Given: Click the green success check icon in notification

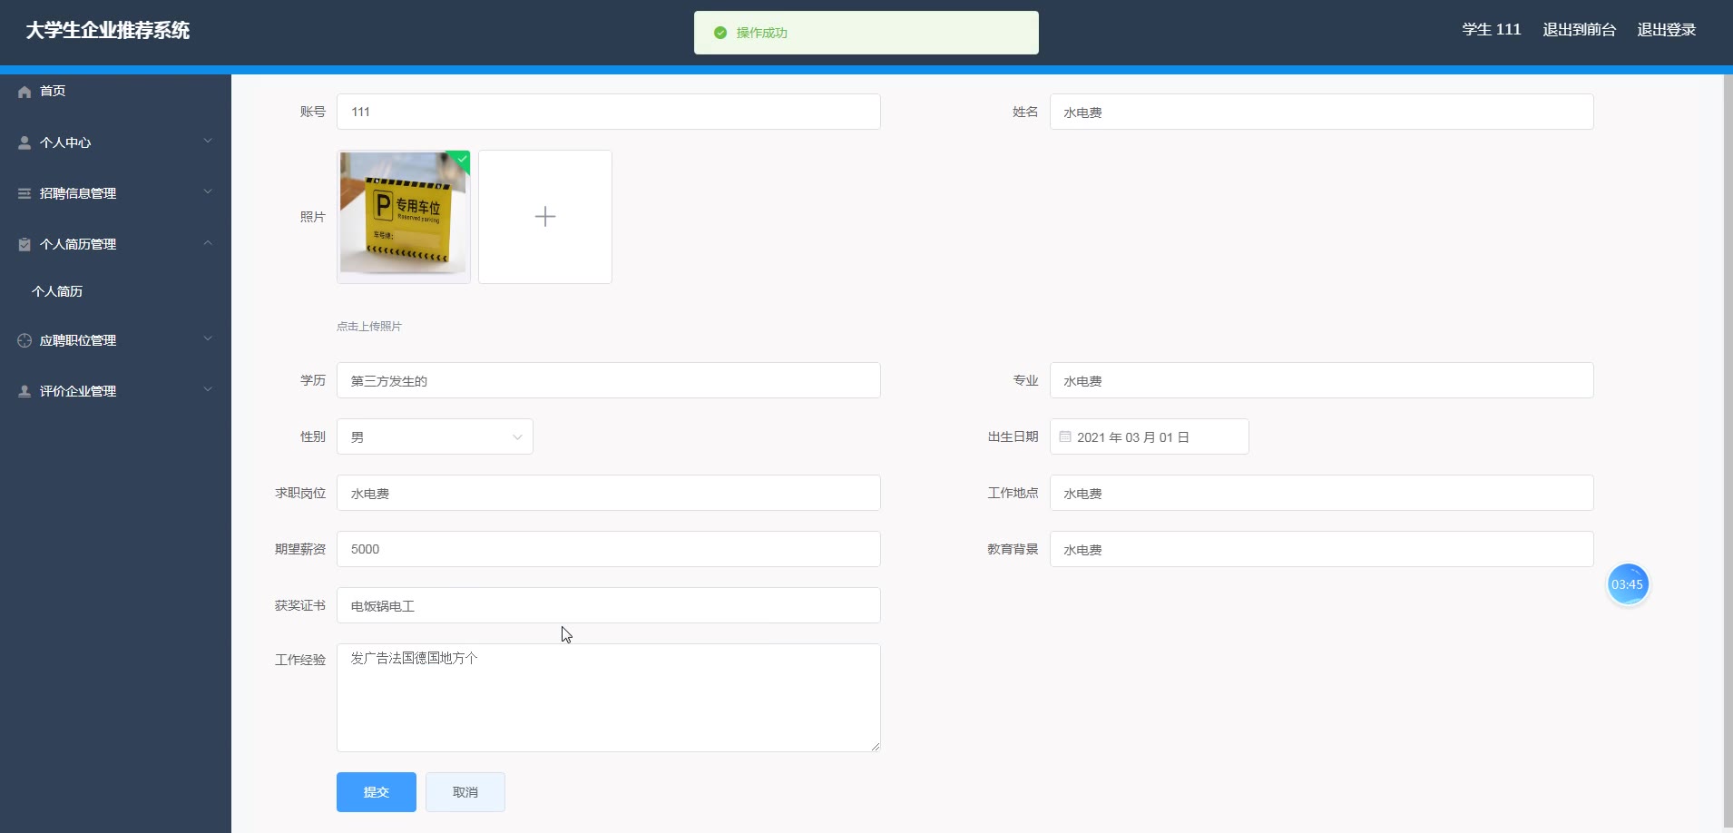Looking at the screenshot, I should point(720,33).
